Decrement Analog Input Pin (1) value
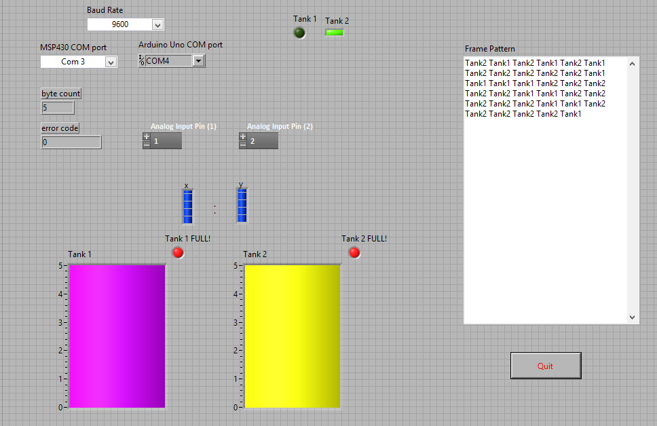 pyautogui.click(x=145, y=144)
